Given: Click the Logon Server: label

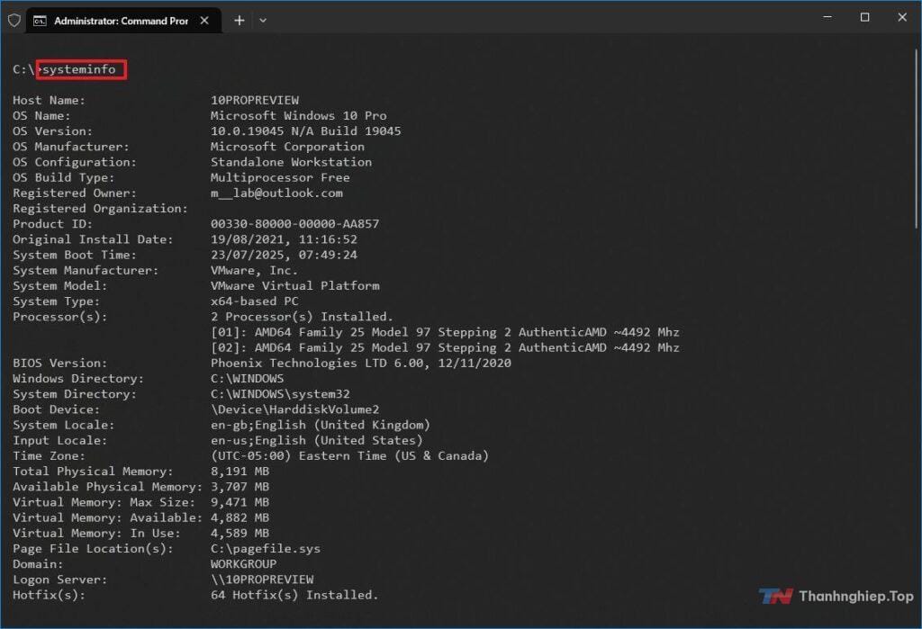Looking at the screenshot, I should tap(60, 580).
